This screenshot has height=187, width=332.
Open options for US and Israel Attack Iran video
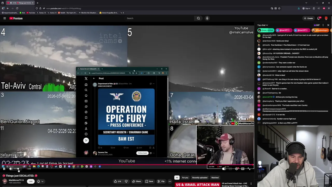tap(251, 184)
